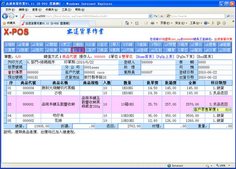
Task: Open the 查看(V) menu
Action: tap(36, 9)
